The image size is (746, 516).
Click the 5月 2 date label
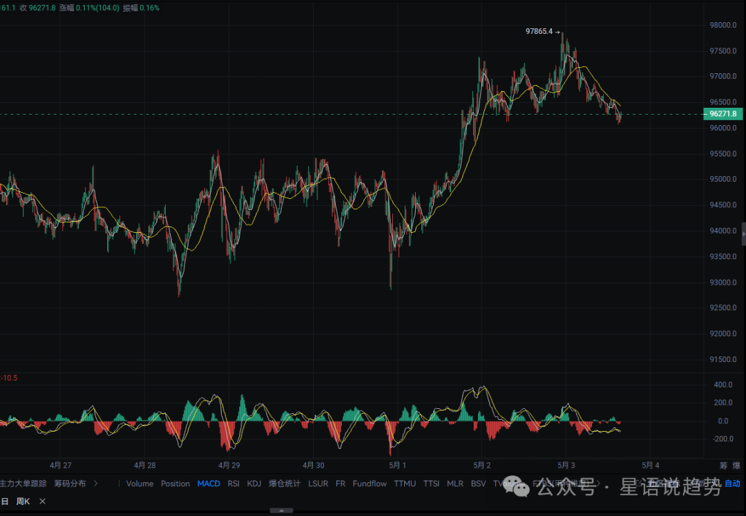coord(482,466)
